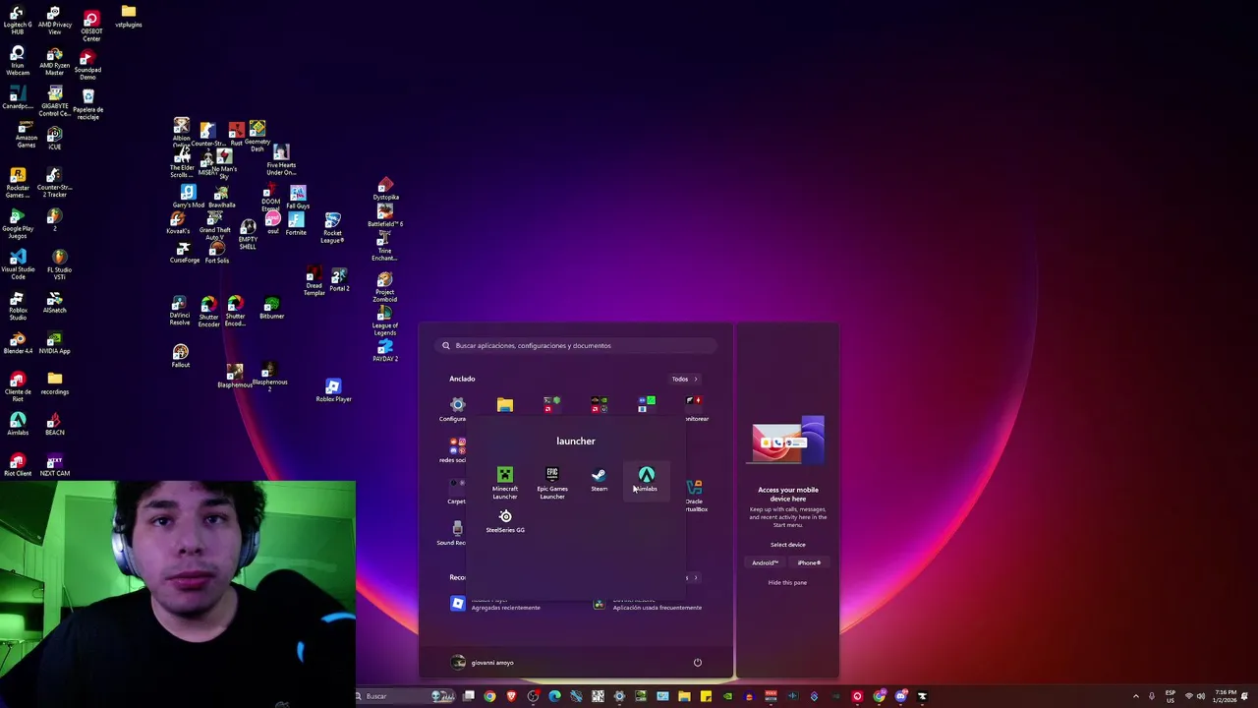Open NVIDIA App desktop shortcut
Image resolution: width=1258 pixels, height=708 pixels.
coord(54,343)
